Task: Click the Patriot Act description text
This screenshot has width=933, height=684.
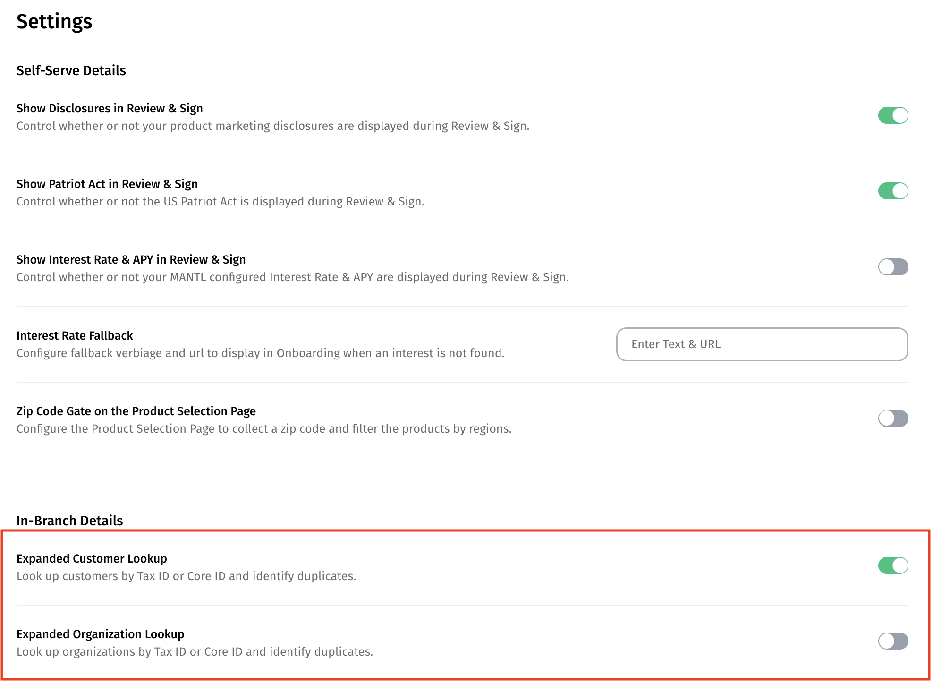Action: (220, 202)
